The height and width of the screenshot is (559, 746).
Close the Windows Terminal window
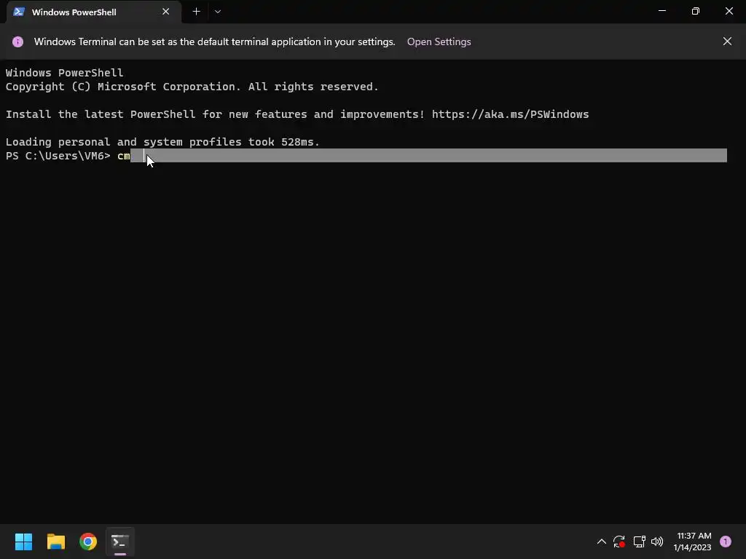coord(729,11)
